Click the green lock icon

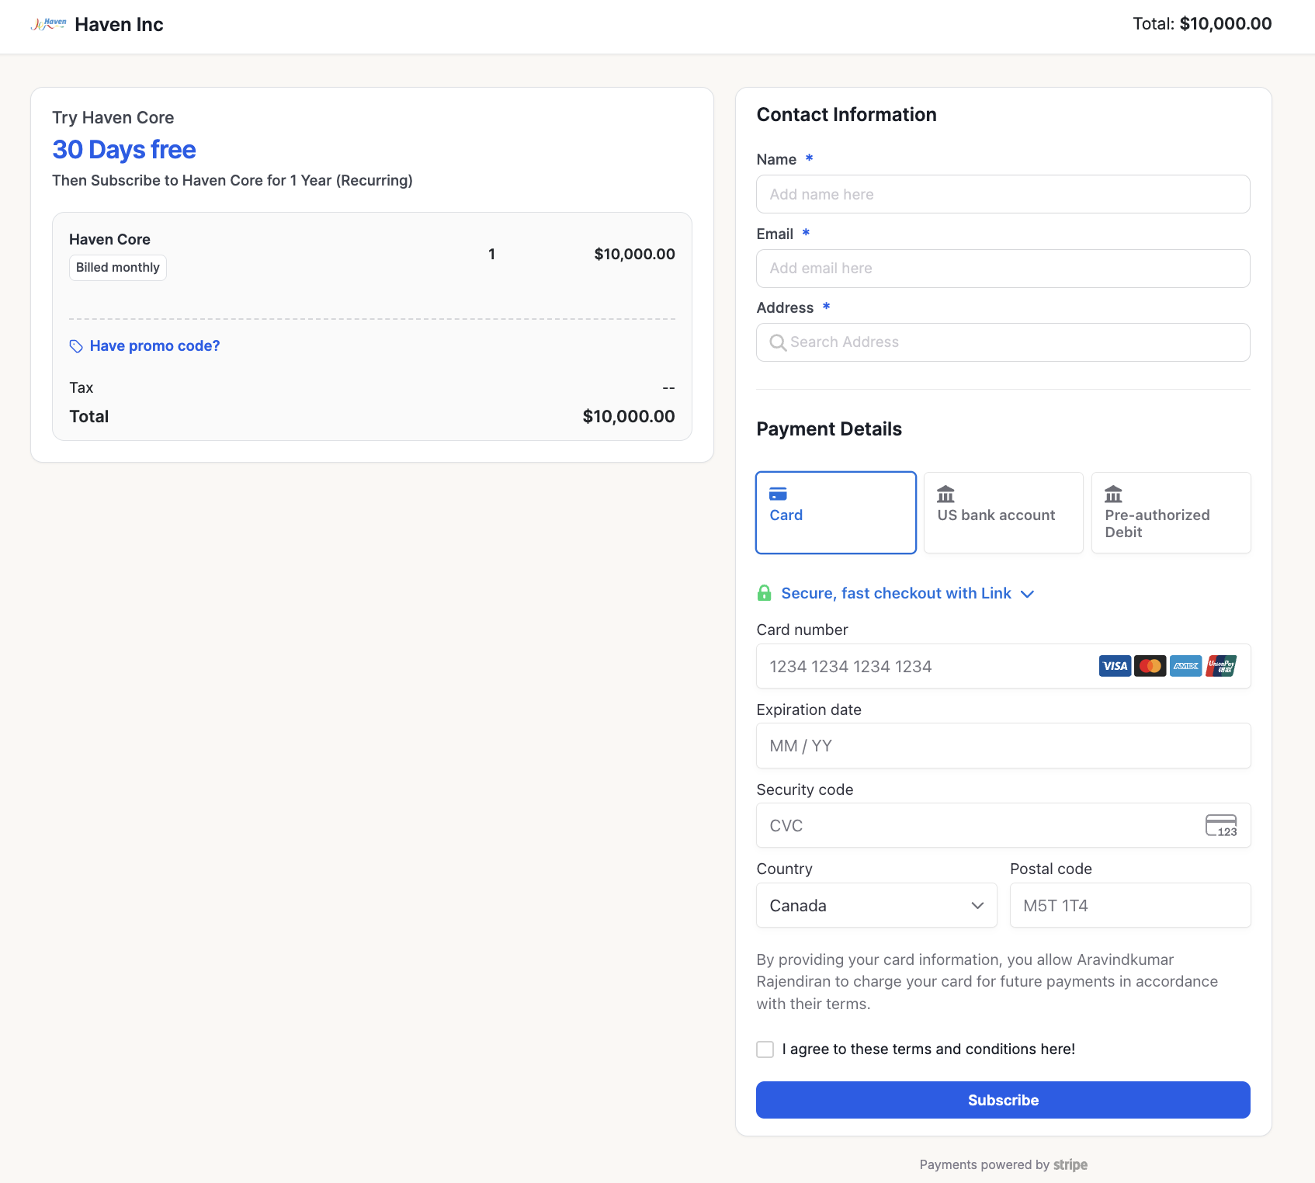765,593
